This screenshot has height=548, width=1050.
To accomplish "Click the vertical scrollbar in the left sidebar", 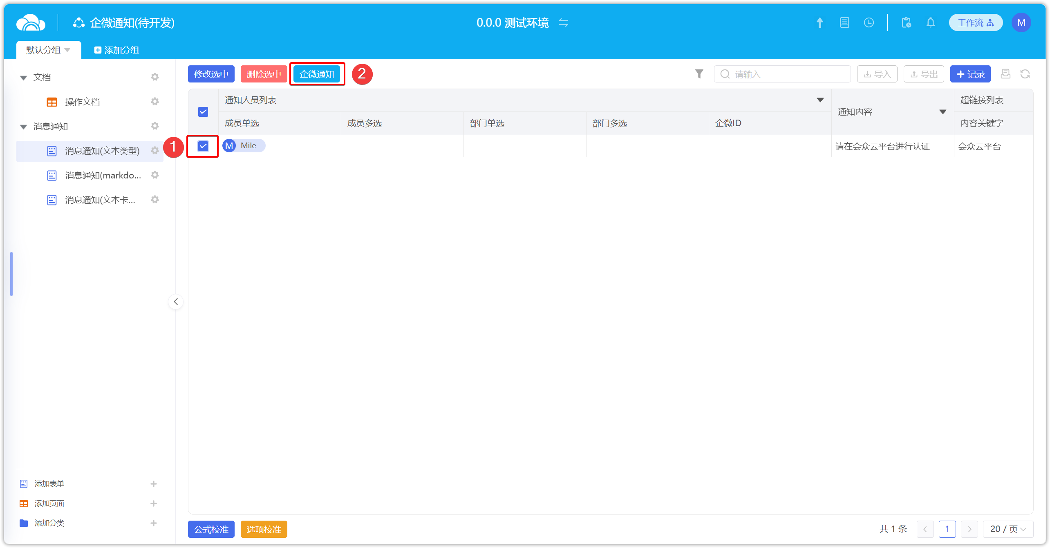I will [x=11, y=274].
